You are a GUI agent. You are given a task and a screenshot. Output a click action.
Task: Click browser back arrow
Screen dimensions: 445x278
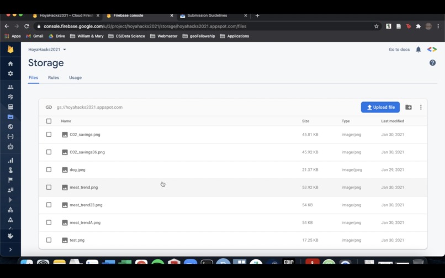[x=7, y=26]
